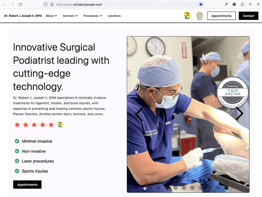
Task: Expand the Services dropdown menu
Action: (x=70, y=16)
